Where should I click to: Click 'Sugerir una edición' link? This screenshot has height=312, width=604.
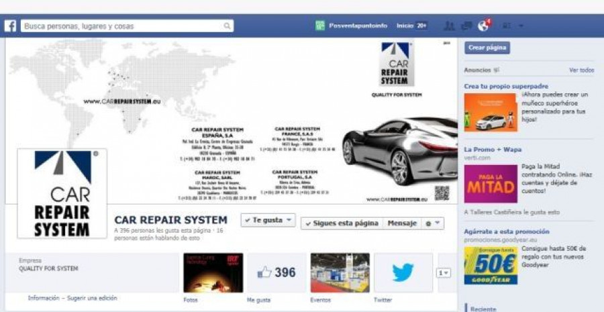tap(92, 298)
